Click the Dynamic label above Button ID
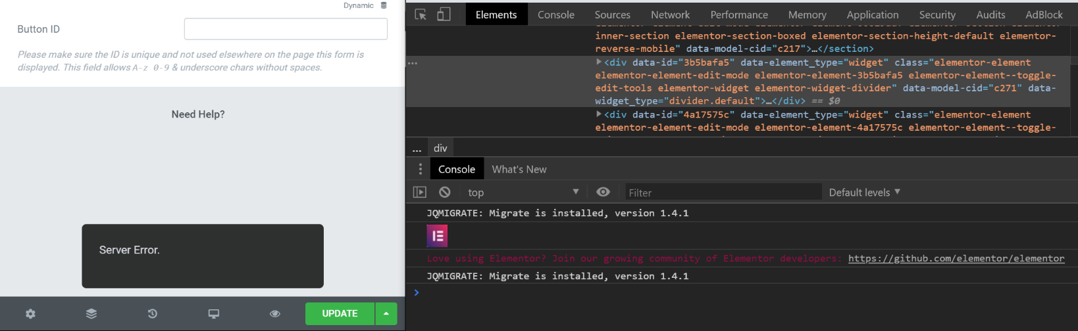Image resolution: width=1078 pixels, height=331 pixels. (359, 5)
